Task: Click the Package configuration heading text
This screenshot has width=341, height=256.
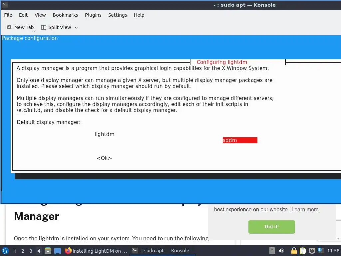Action: tap(30, 38)
